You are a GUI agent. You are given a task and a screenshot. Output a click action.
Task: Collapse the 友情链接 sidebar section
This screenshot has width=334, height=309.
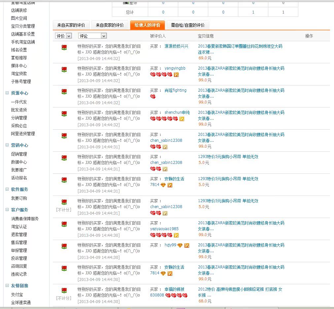click(7, 285)
